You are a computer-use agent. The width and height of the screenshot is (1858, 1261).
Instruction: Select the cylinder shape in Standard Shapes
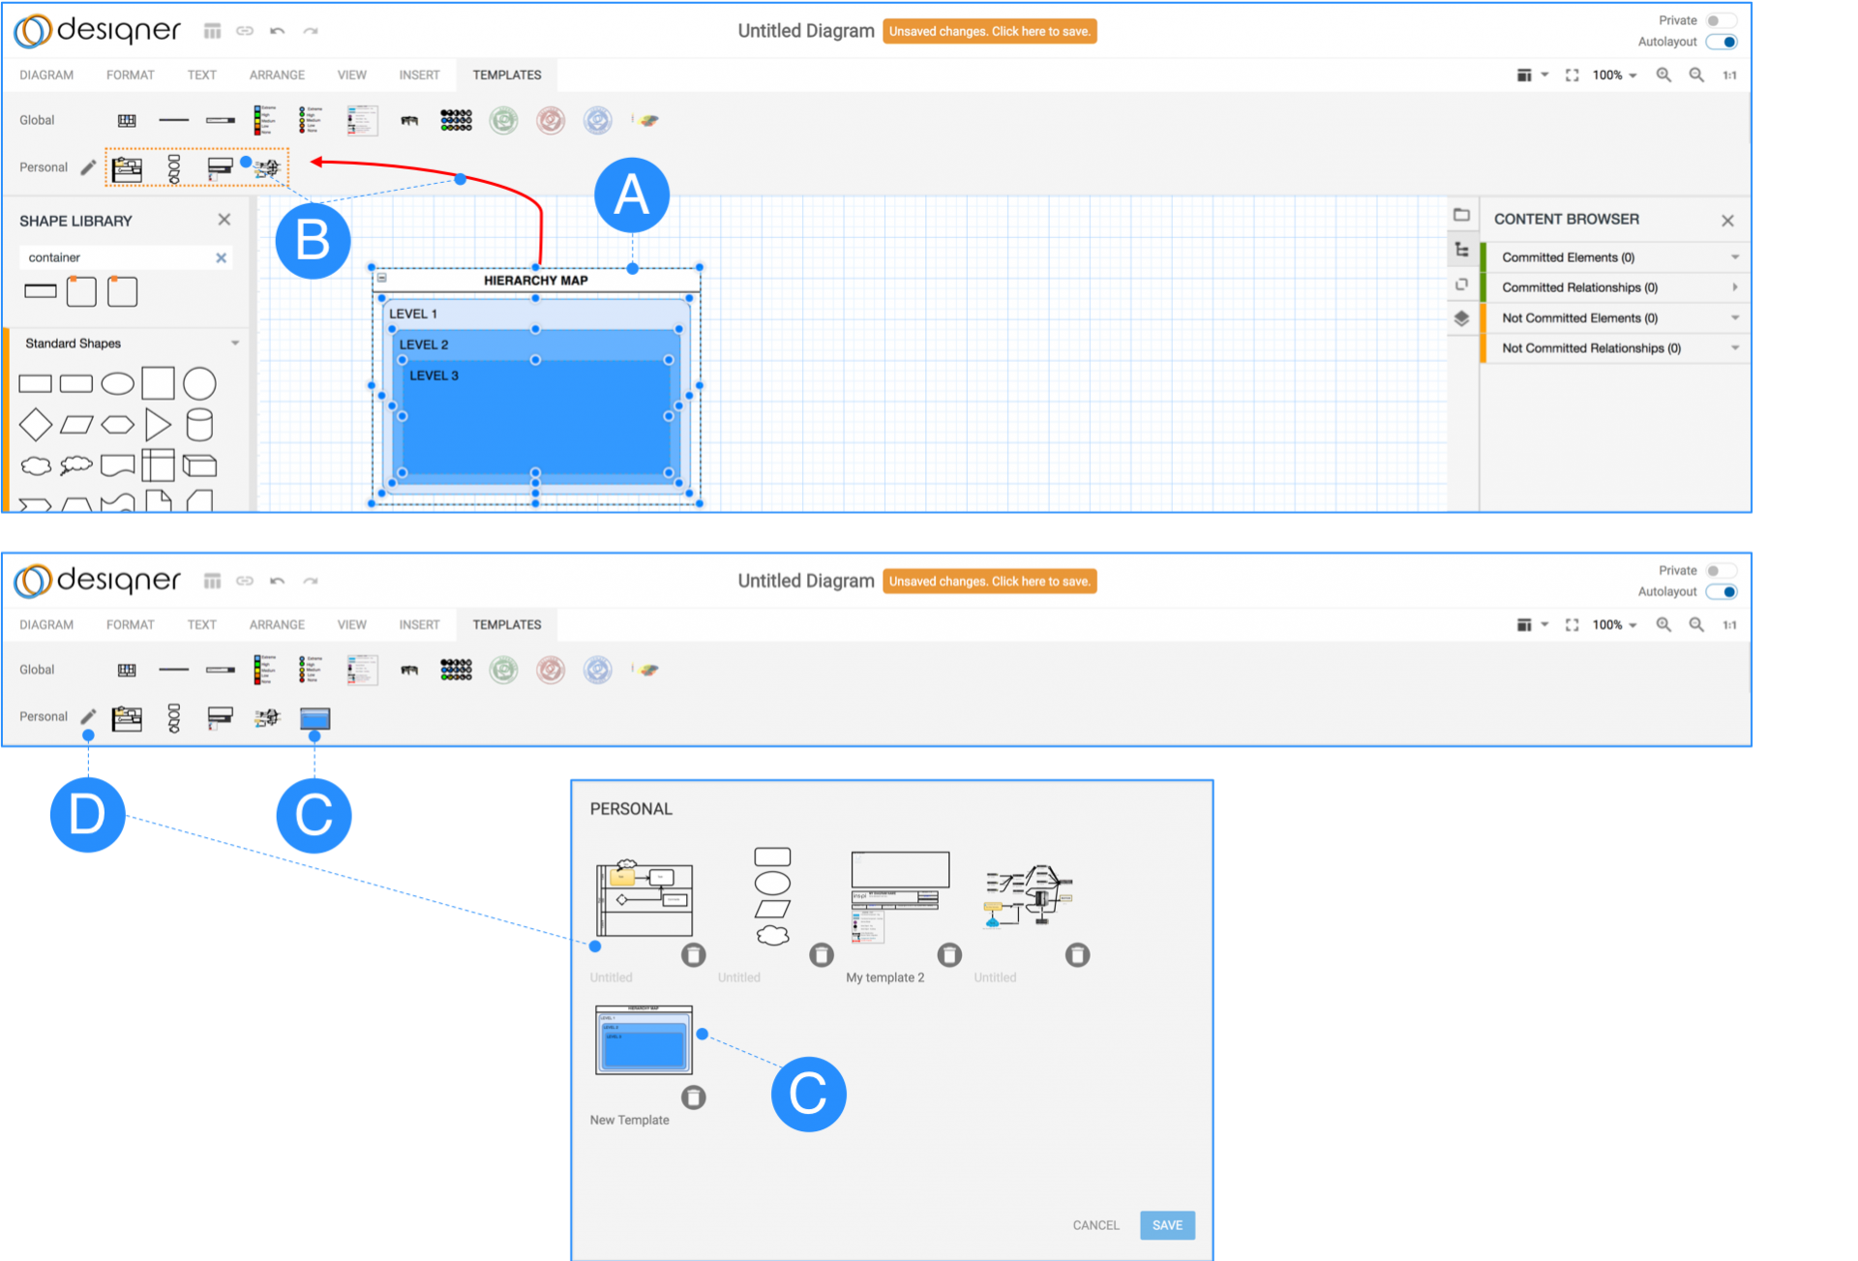pos(198,424)
